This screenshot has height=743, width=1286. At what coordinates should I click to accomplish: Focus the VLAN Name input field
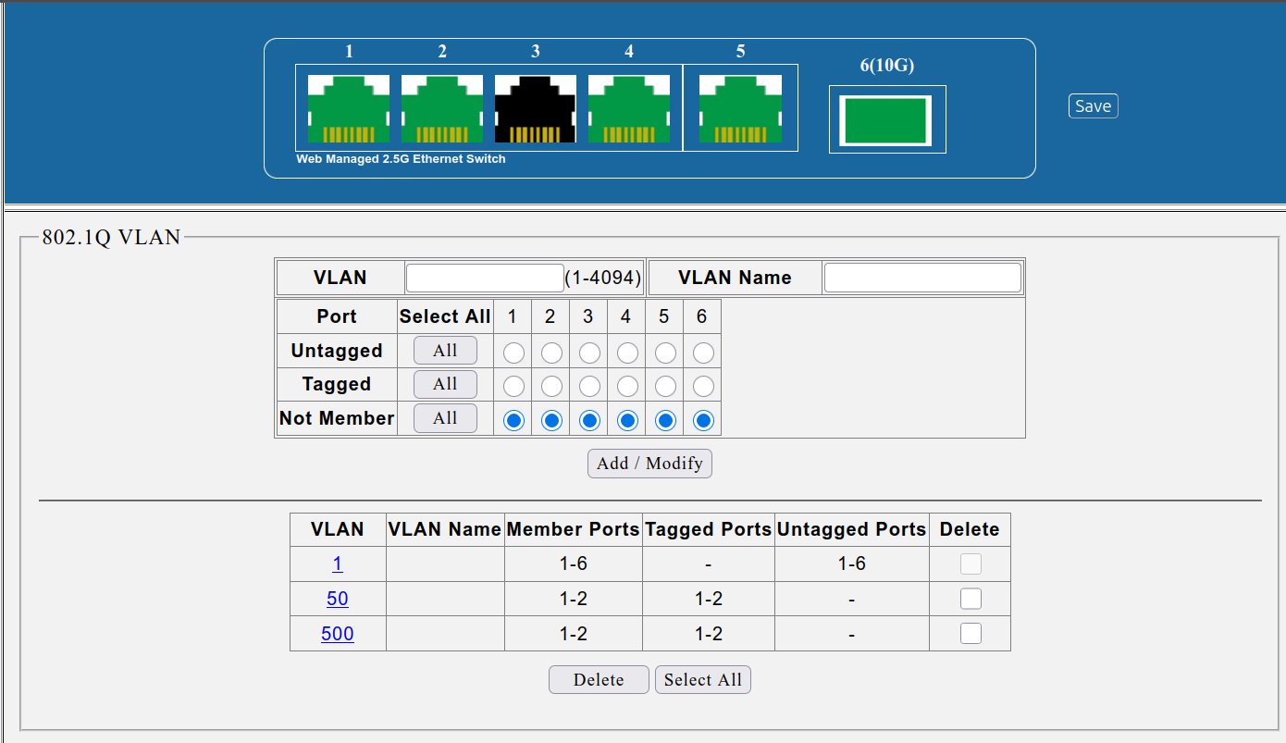tap(922, 278)
